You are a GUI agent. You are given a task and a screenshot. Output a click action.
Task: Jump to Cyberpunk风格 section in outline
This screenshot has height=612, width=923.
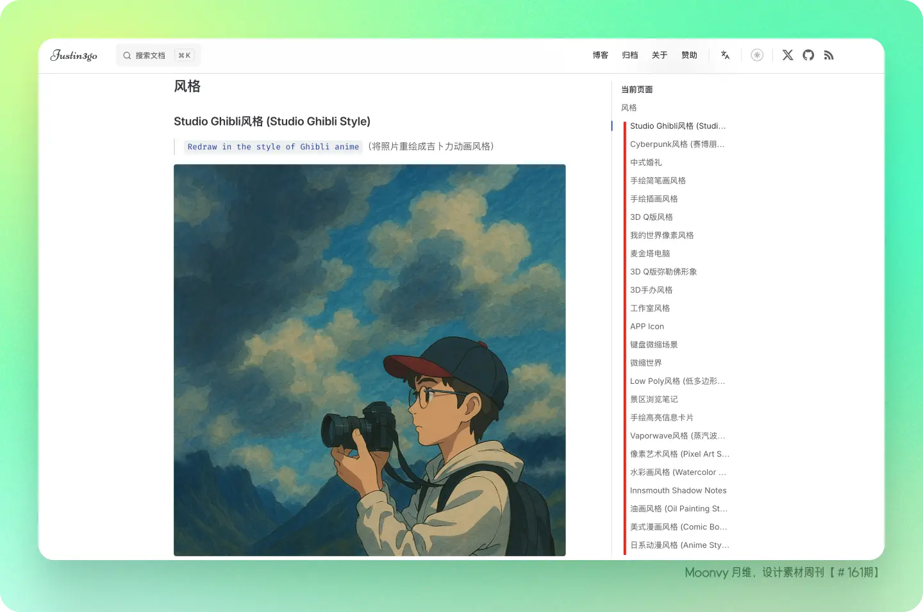[x=677, y=144]
